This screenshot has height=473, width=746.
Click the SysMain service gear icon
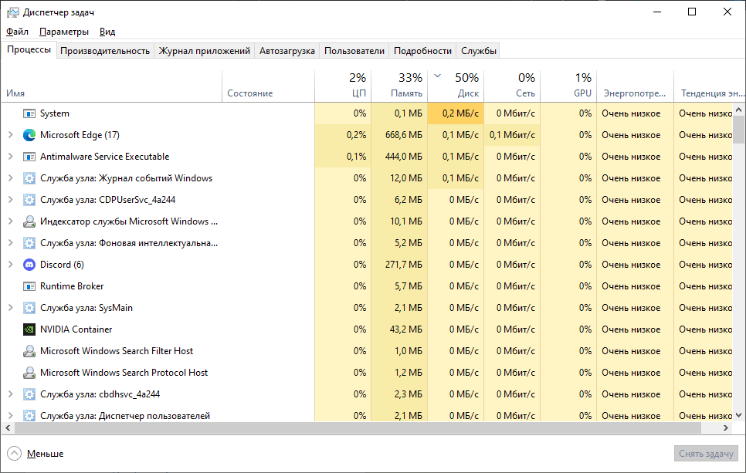pyautogui.click(x=29, y=308)
